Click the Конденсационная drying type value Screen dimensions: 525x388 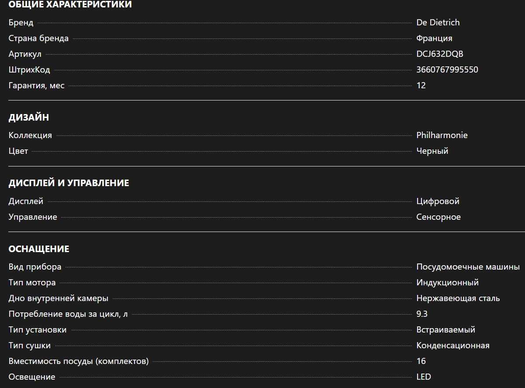click(x=452, y=346)
